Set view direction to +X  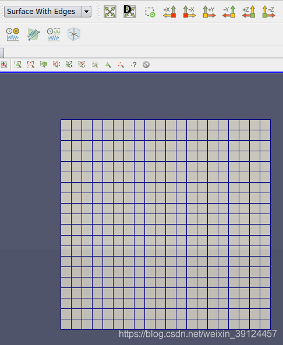pyautogui.click(x=169, y=12)
